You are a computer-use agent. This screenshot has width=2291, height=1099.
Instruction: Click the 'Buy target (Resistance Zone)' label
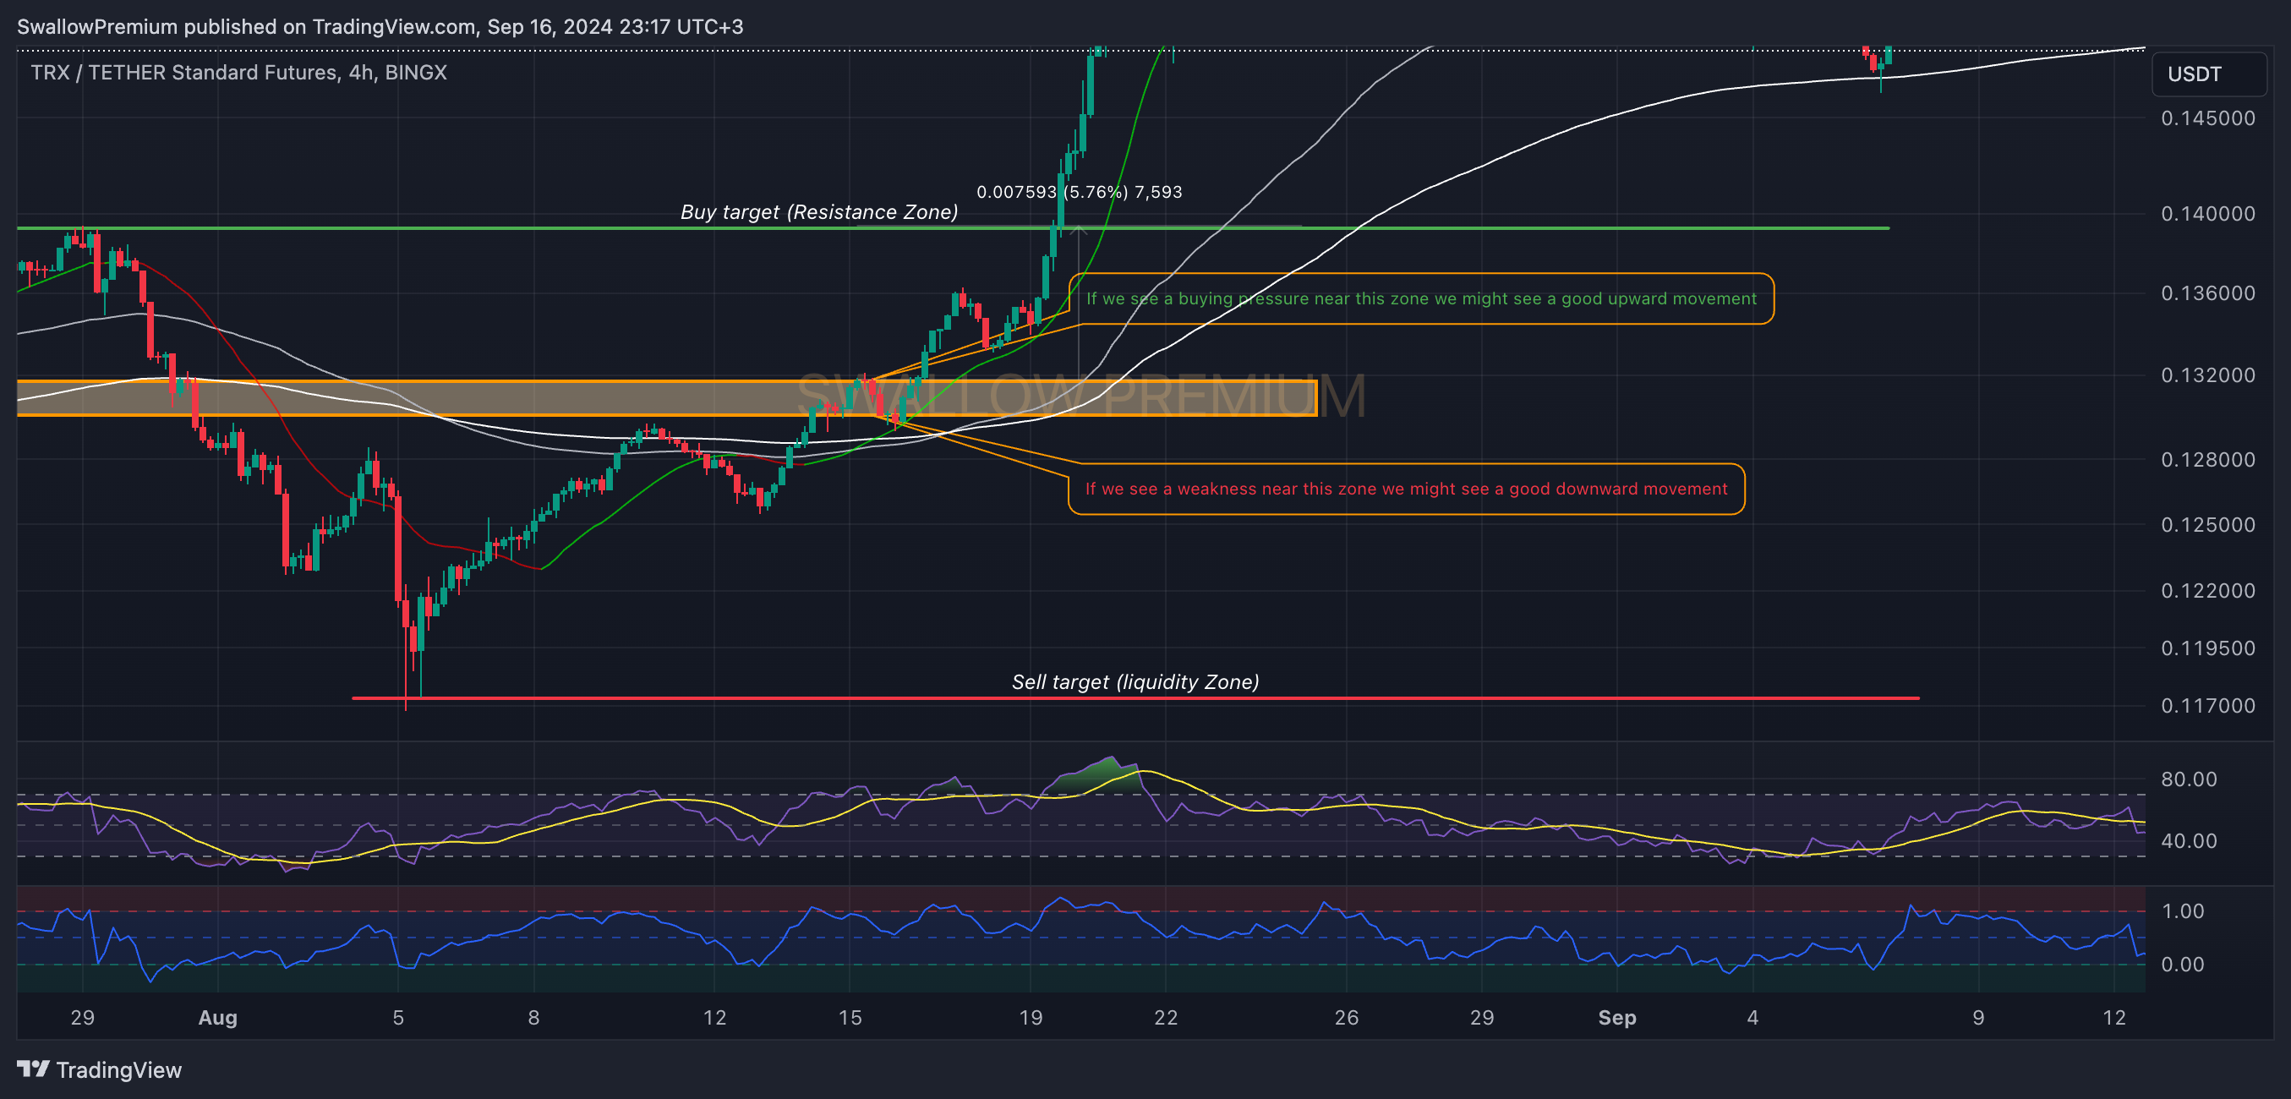coord(818,211)
